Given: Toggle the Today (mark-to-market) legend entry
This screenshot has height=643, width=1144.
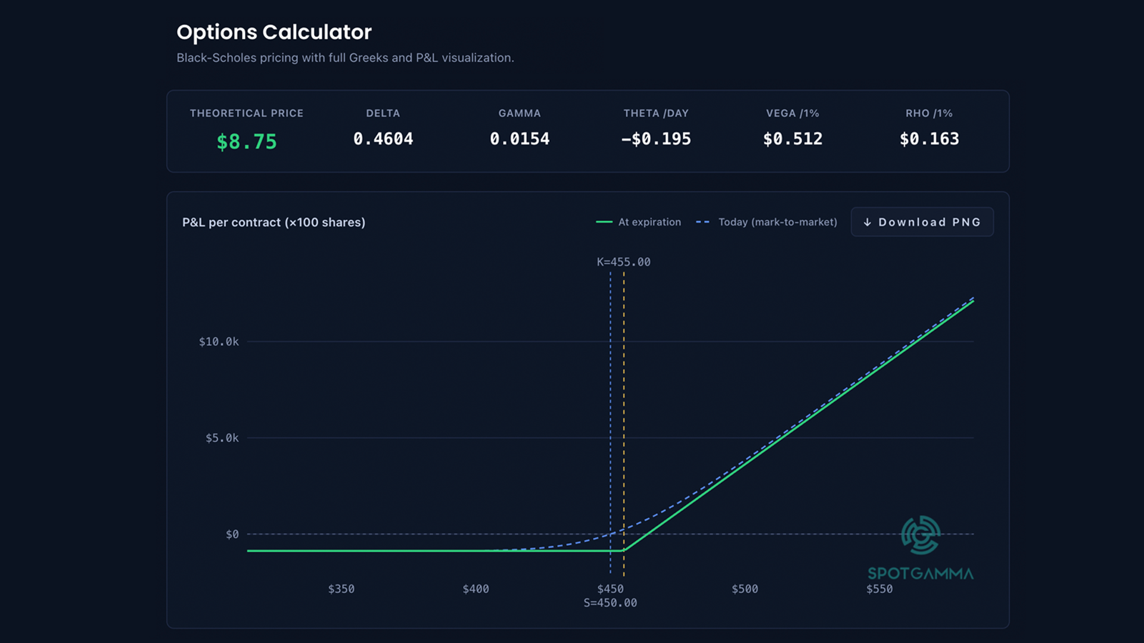Looking at the screenshot, I should coord(766,222).
